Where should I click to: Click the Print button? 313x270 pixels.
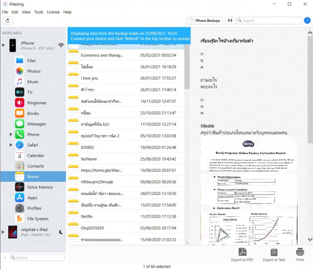click(300, 255)
